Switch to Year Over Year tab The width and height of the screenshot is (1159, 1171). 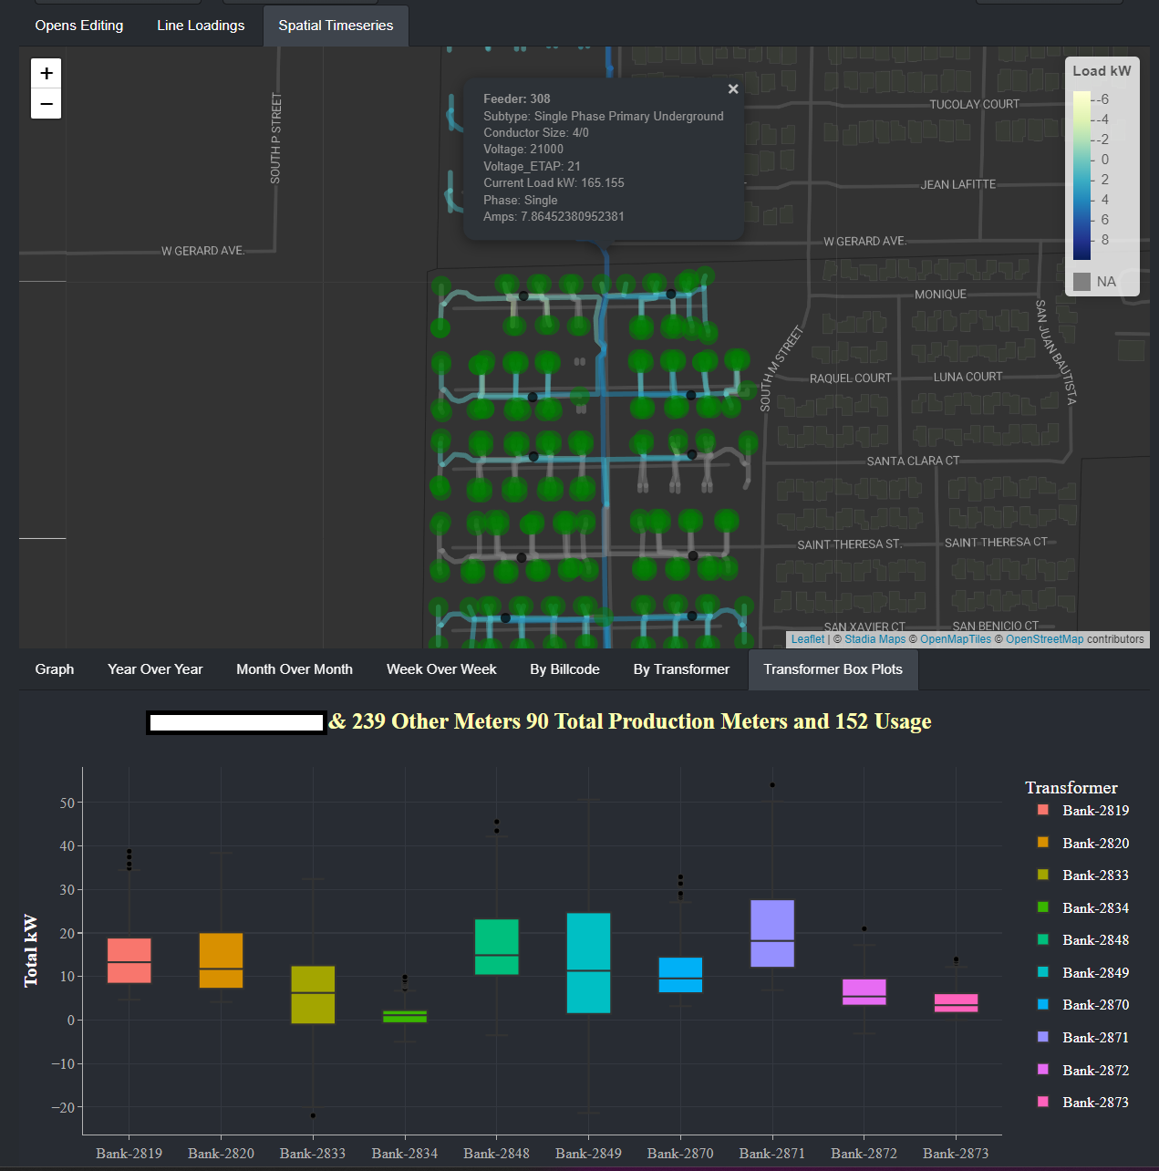pos(155,669)
